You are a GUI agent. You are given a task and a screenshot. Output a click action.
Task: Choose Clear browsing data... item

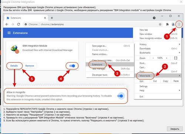(x=110, y=60)
